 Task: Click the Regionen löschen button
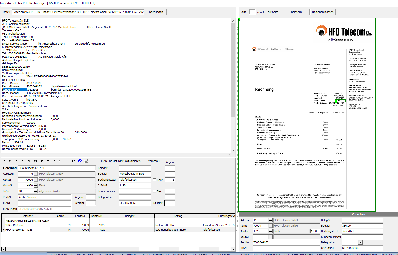tap(323, 12)
